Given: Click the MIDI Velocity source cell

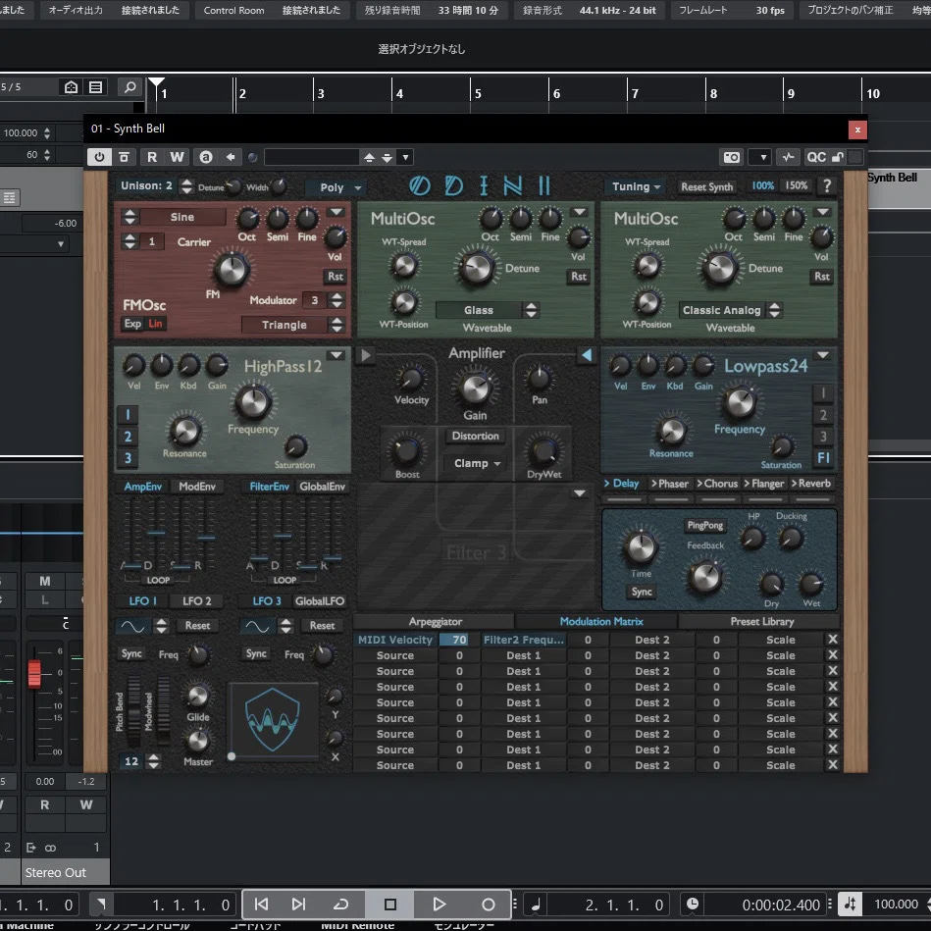Looking at the screenshot, I should coord(395,640).
